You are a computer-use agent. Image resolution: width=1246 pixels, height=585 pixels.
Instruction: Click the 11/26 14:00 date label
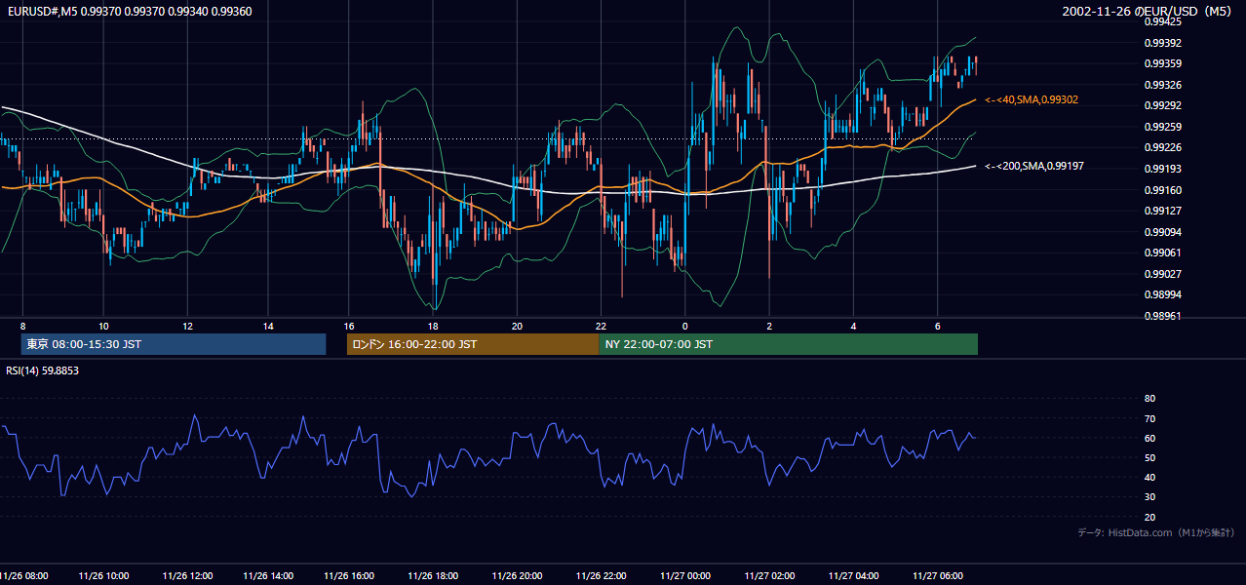(x=268, y=576)
